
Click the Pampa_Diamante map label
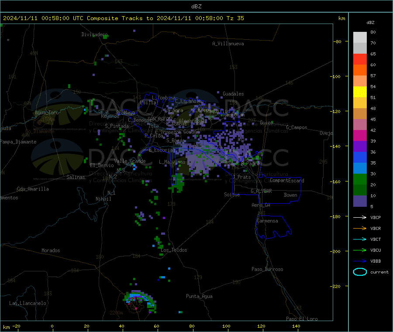[18, 142]
